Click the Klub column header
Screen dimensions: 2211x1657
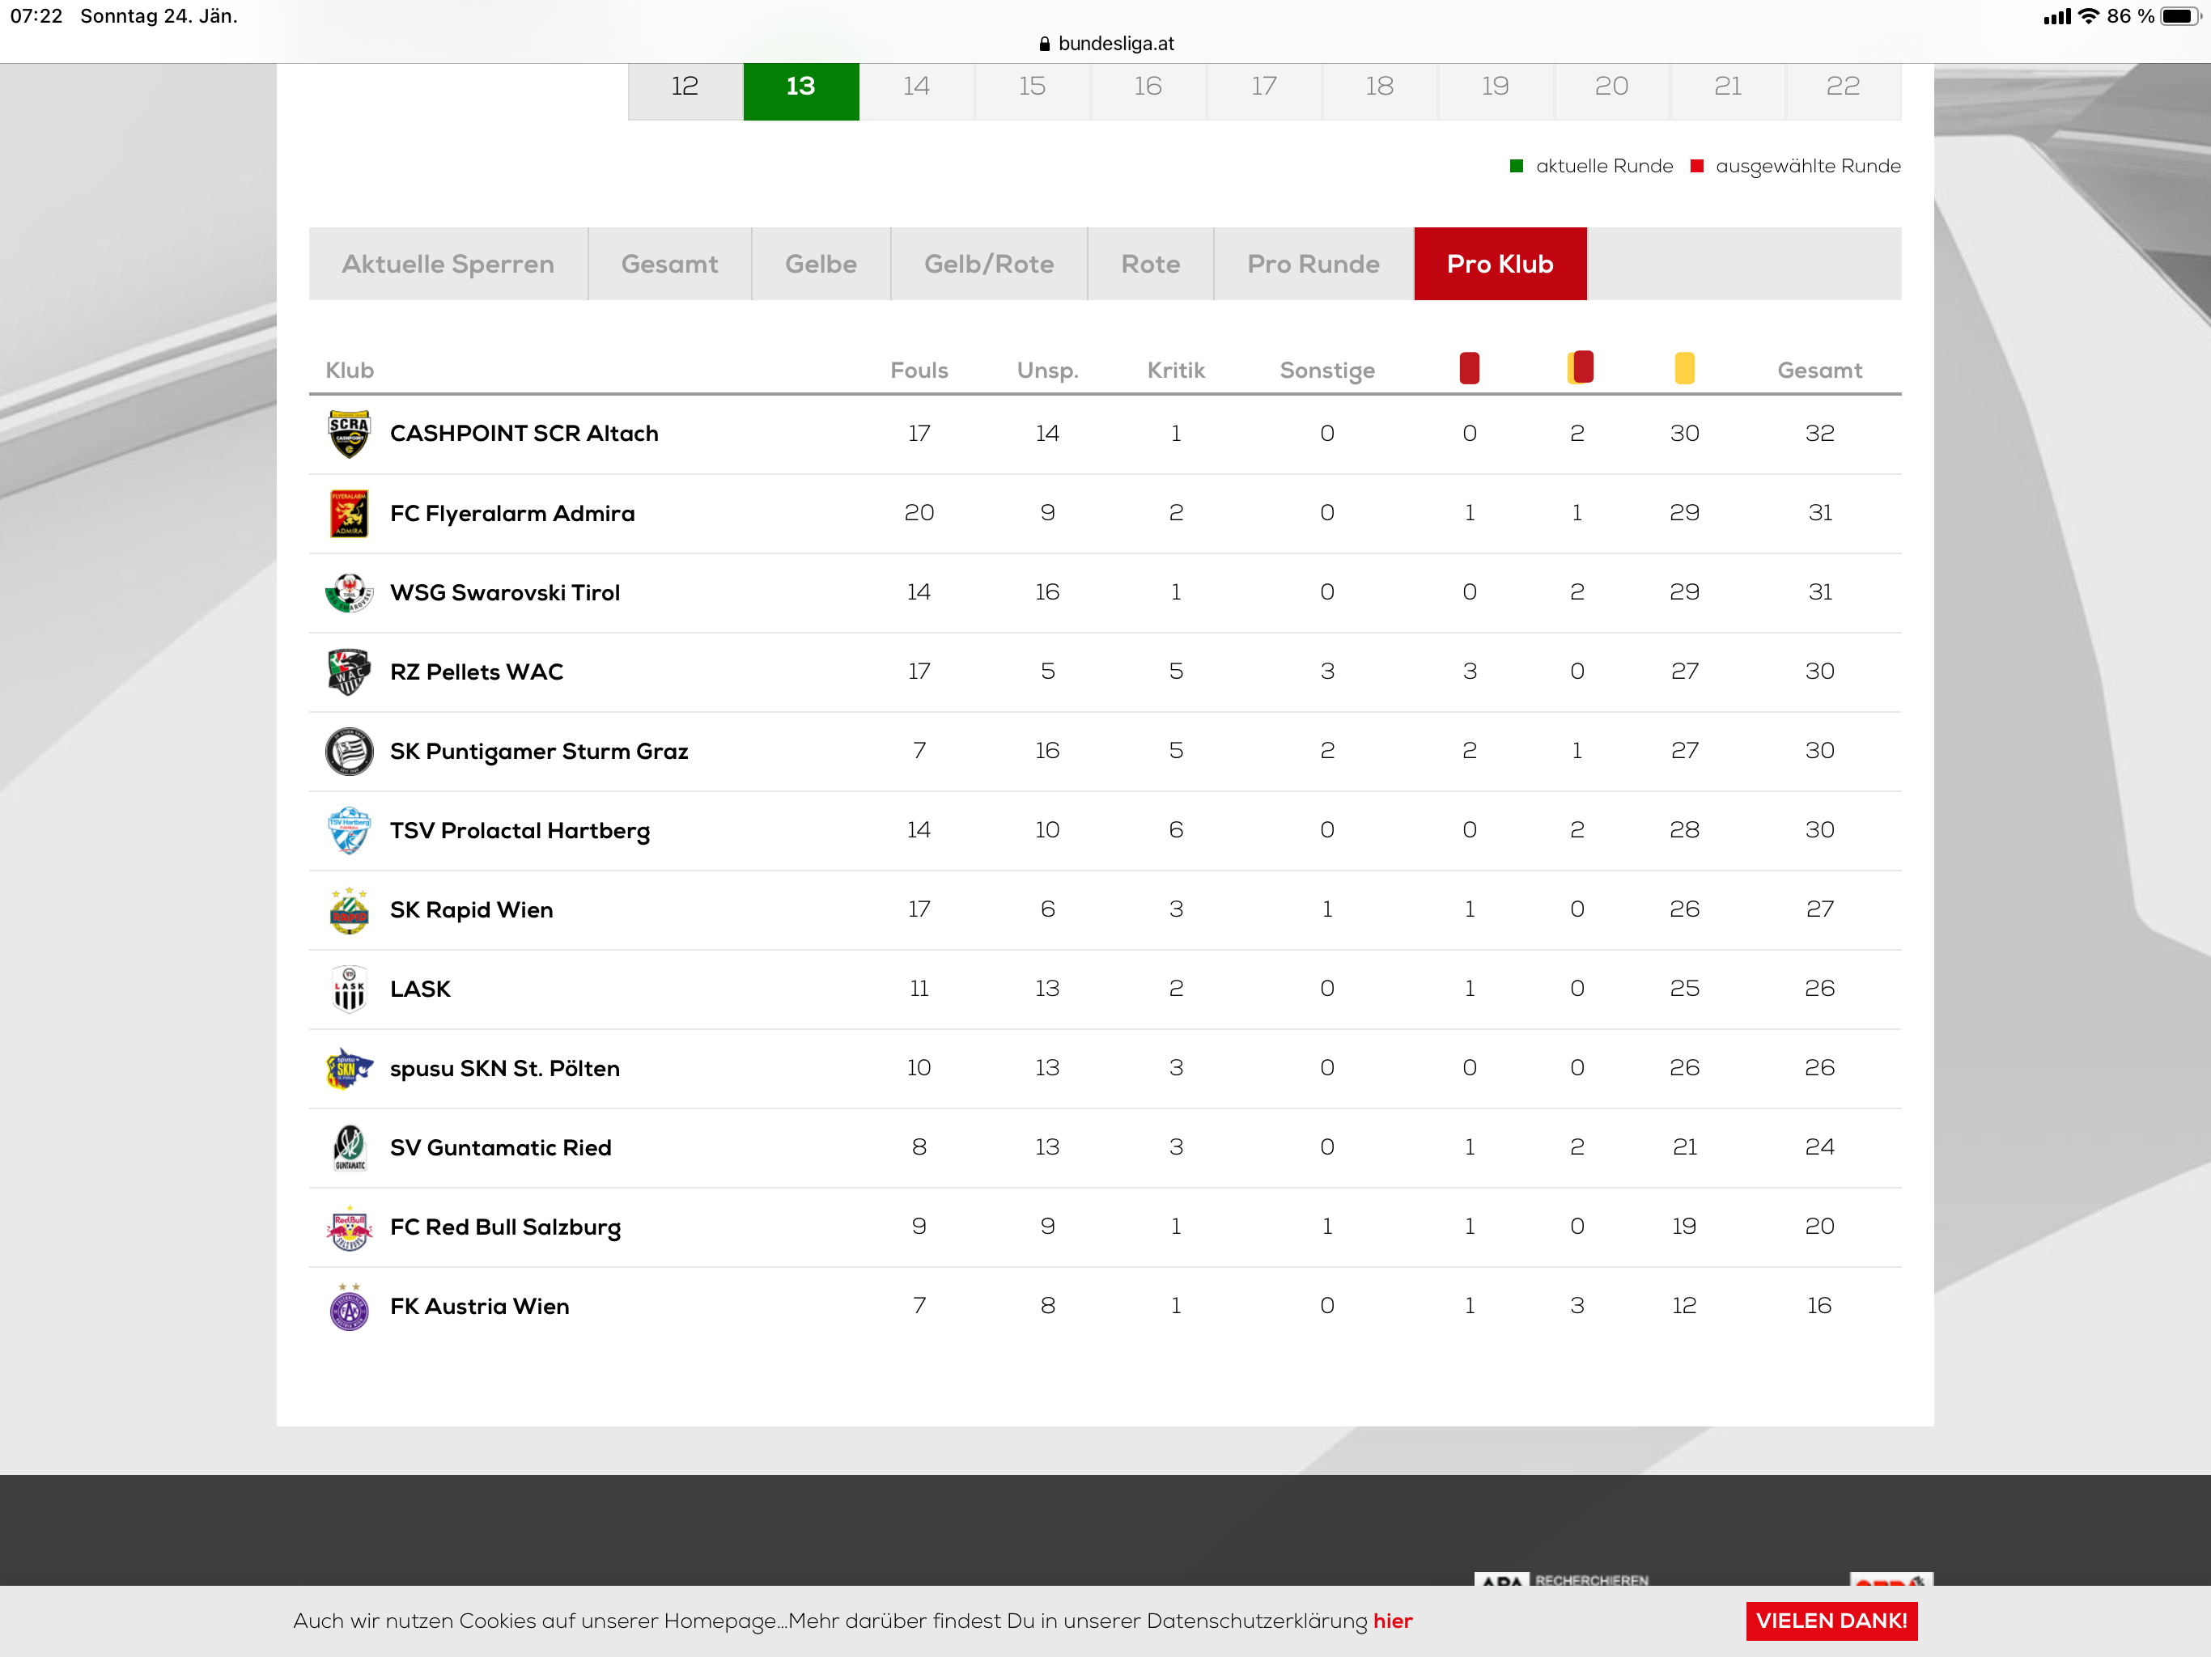point(350,370)
